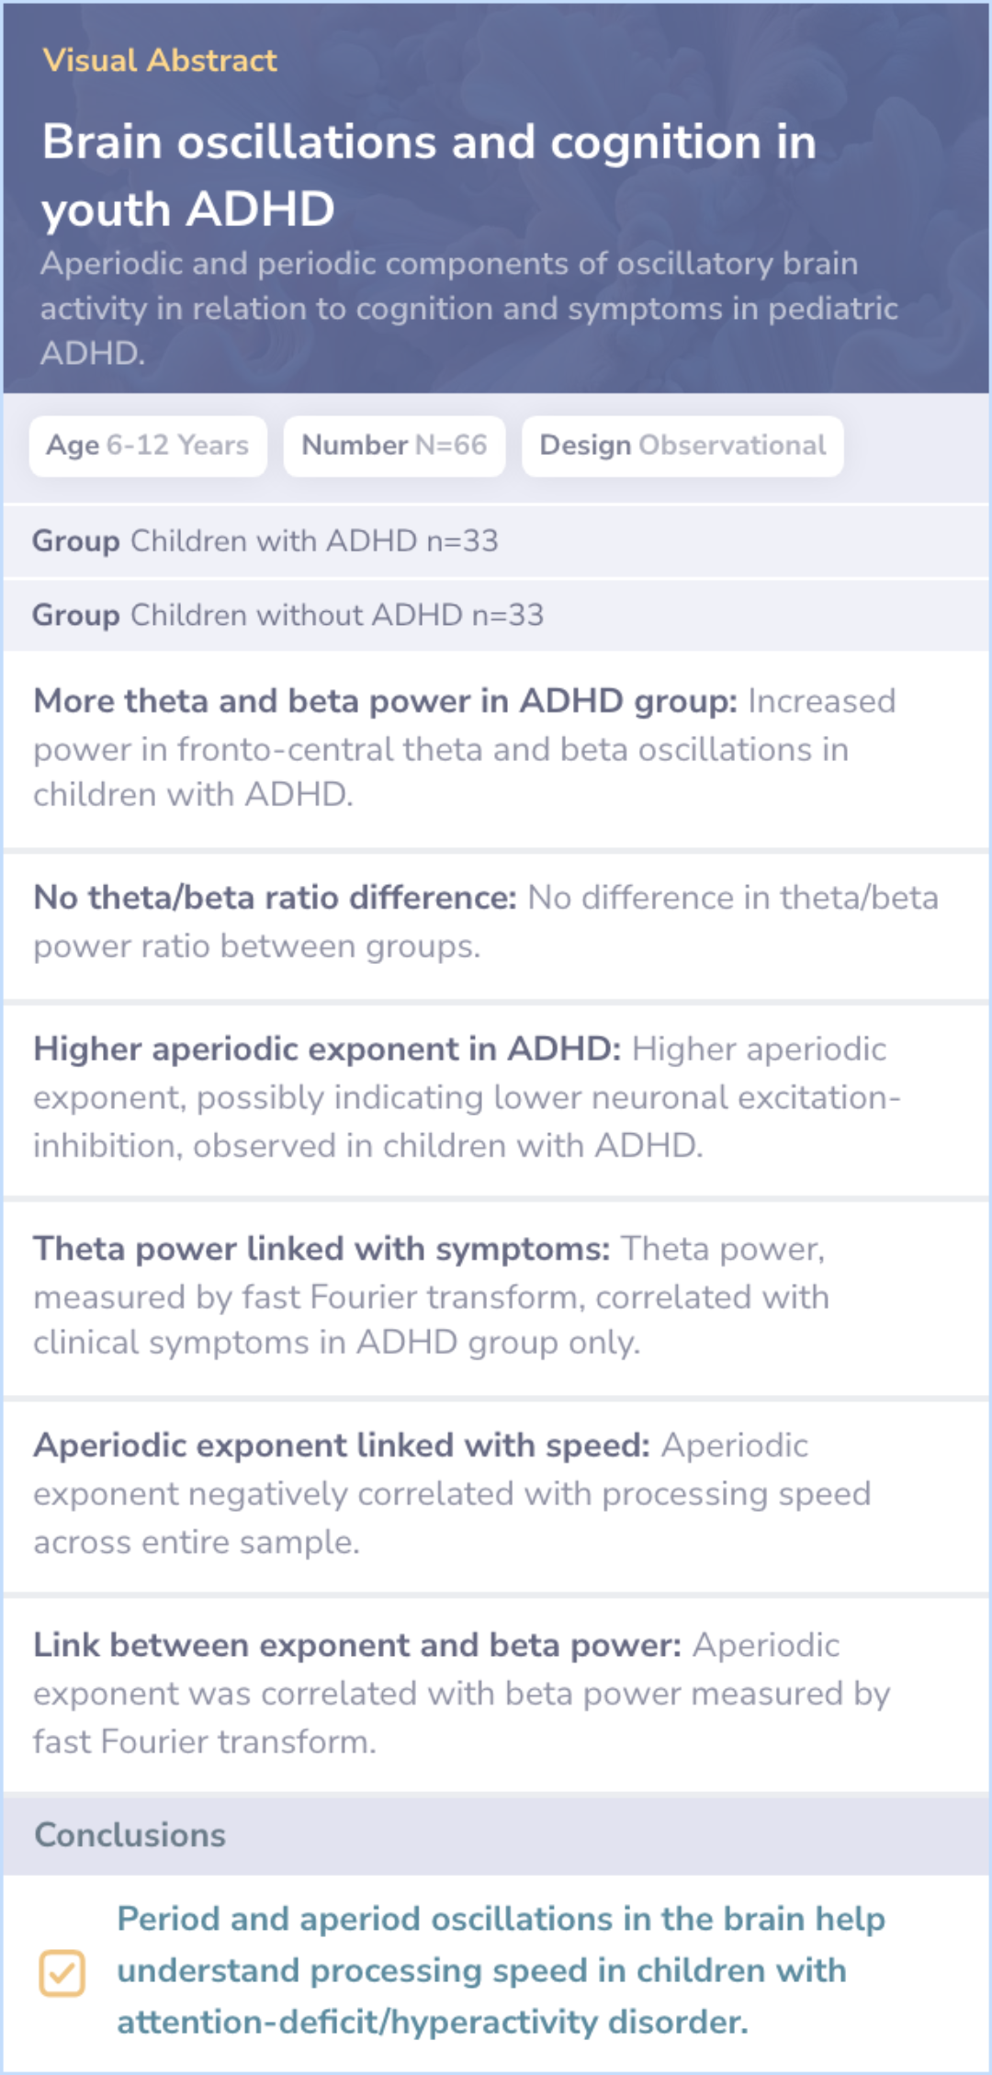The image size is (992, 2075).
Task: Select the theta/beta ratio difference finding
Action: 496,922
